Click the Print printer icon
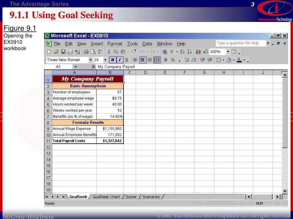This screenshot has height=219, width=293. tap(86, 52)
